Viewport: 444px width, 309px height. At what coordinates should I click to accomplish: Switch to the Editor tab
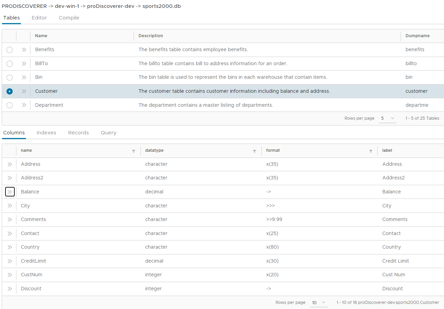tap(39, 18)
